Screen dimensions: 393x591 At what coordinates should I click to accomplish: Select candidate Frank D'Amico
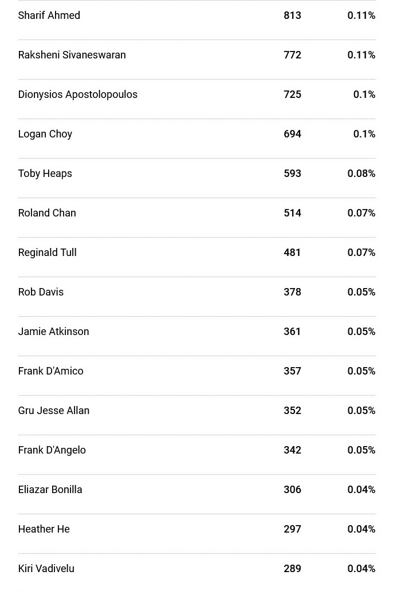(x=50, y=371)
